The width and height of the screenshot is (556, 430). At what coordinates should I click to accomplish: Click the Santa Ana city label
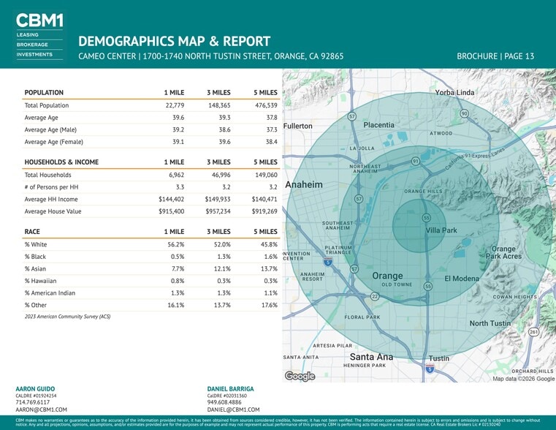(x=367, y=357)
